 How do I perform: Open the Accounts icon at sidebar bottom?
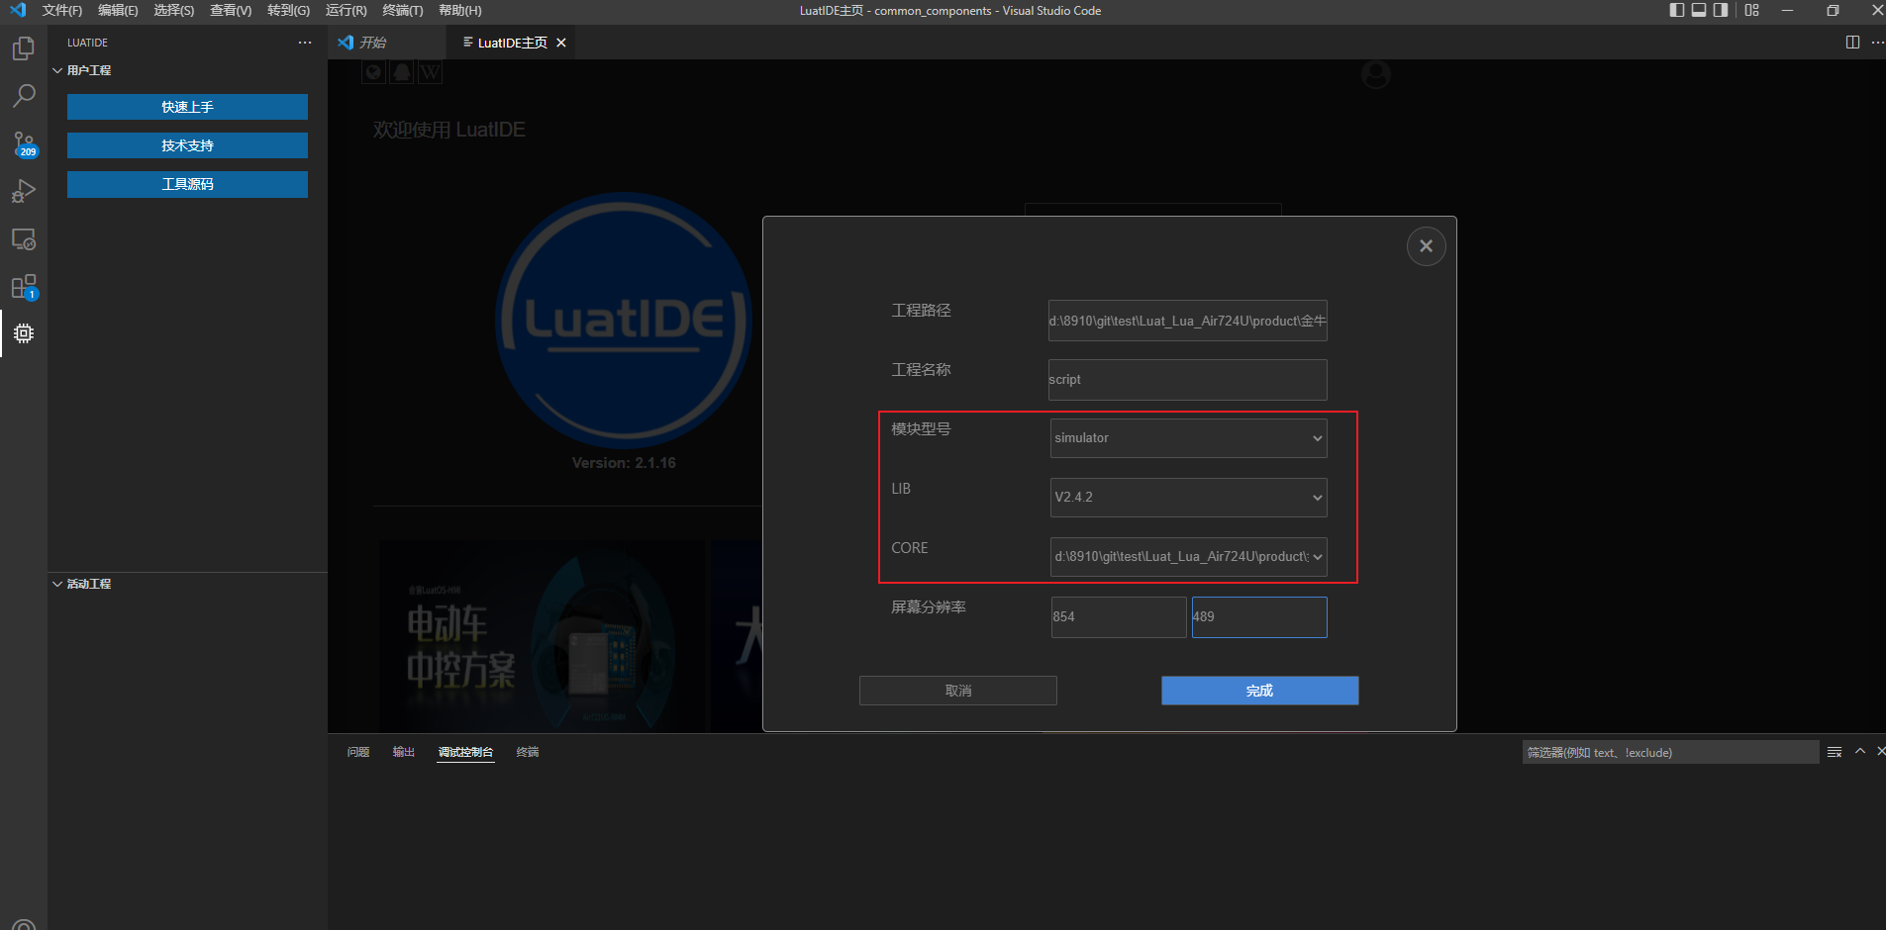click(x=24, y=924)
